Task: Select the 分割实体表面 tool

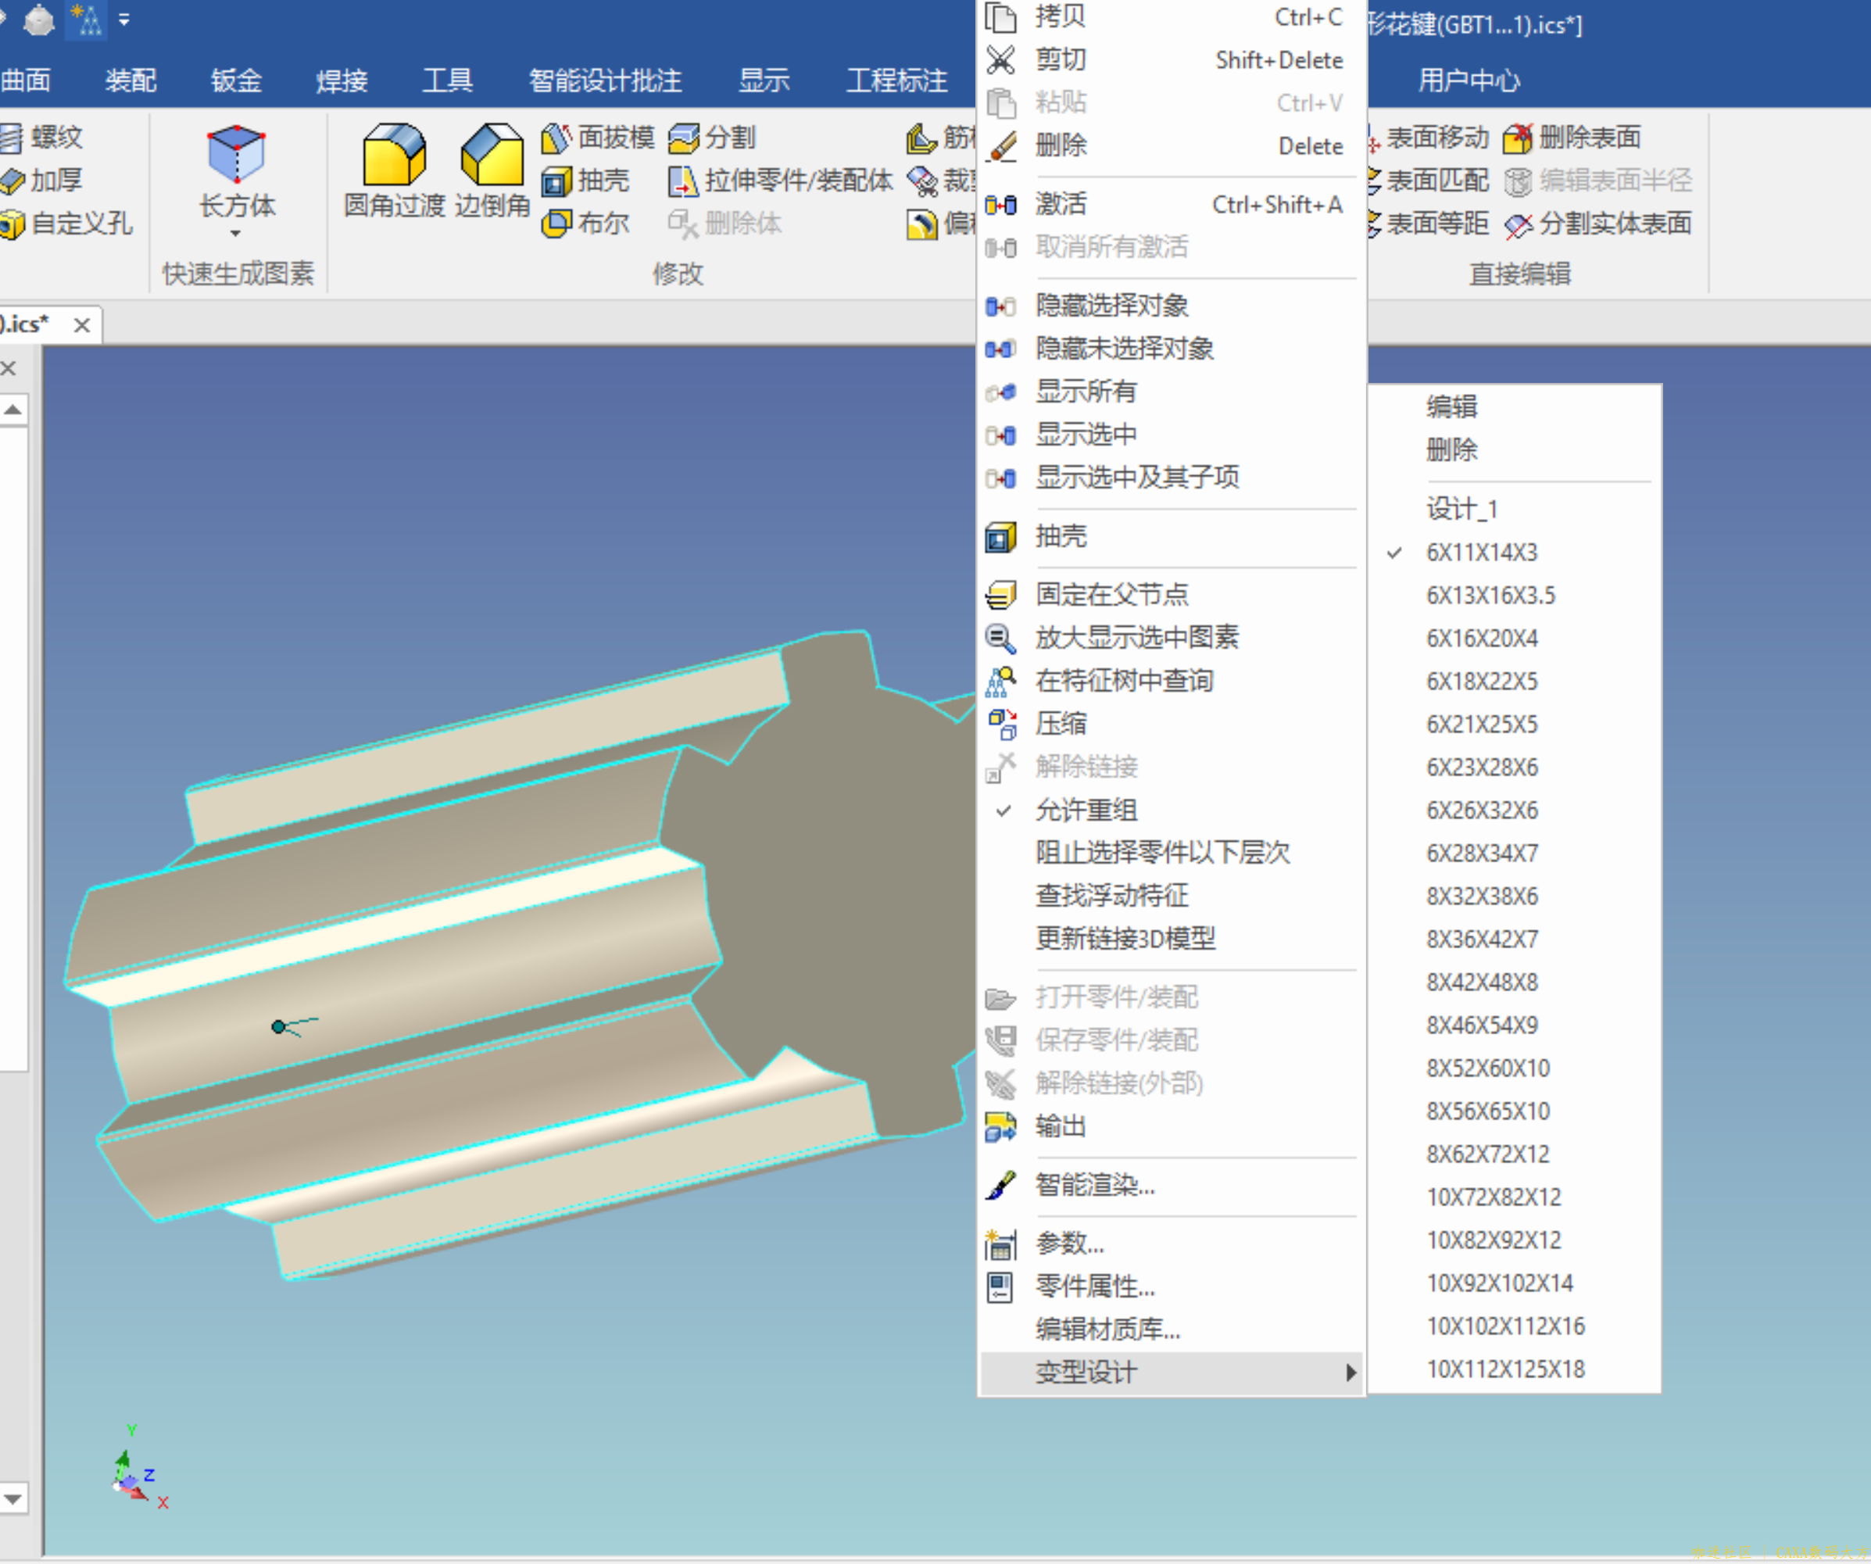Action: [x=1598, y=224]
